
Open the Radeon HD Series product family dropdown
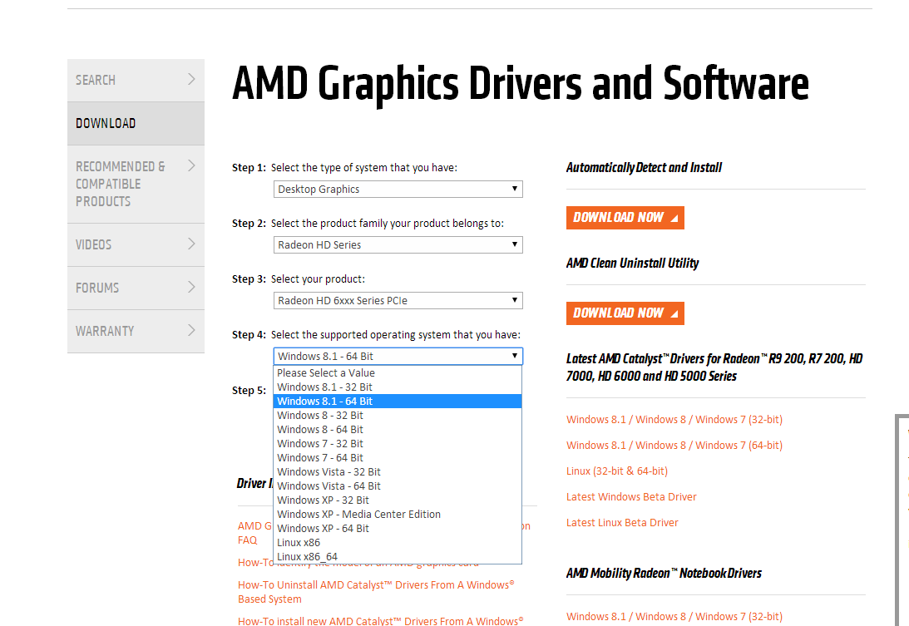[398, 244]
